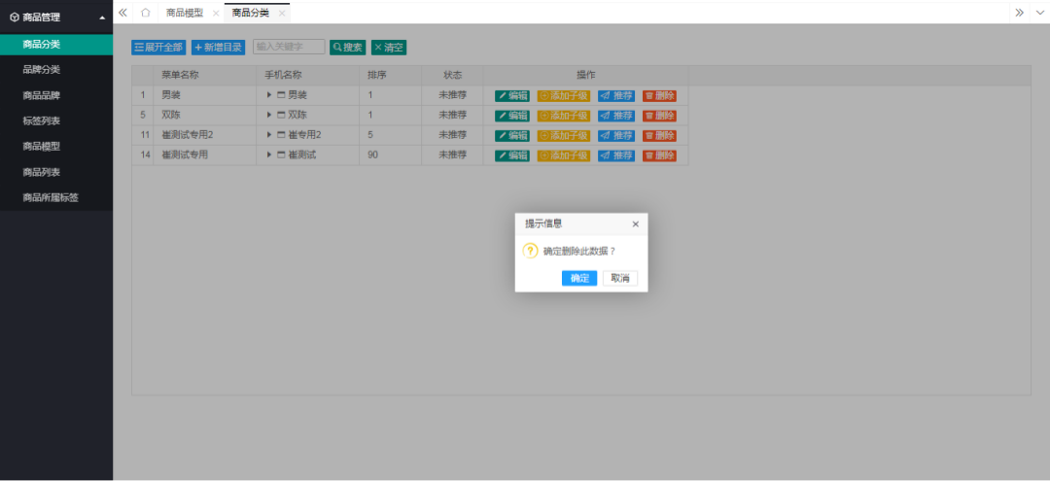Click the 菜单名称 column header
Image resolution: width=1050 pixels, height=481 pixels.
click(205, 75)
